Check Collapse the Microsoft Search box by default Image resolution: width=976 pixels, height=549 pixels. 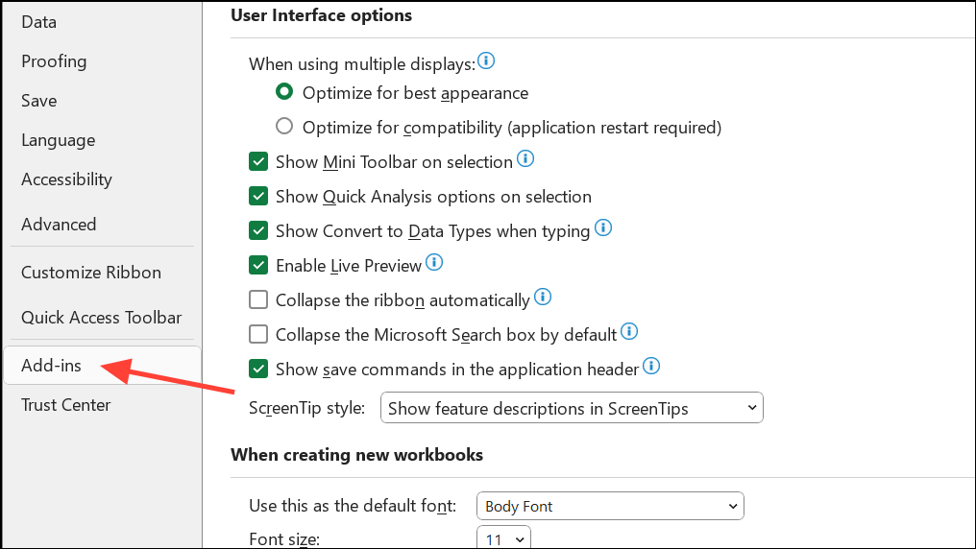click(x=258, y=334)
